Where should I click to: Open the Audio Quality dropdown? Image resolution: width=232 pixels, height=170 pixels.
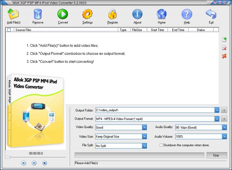(224, 127)
